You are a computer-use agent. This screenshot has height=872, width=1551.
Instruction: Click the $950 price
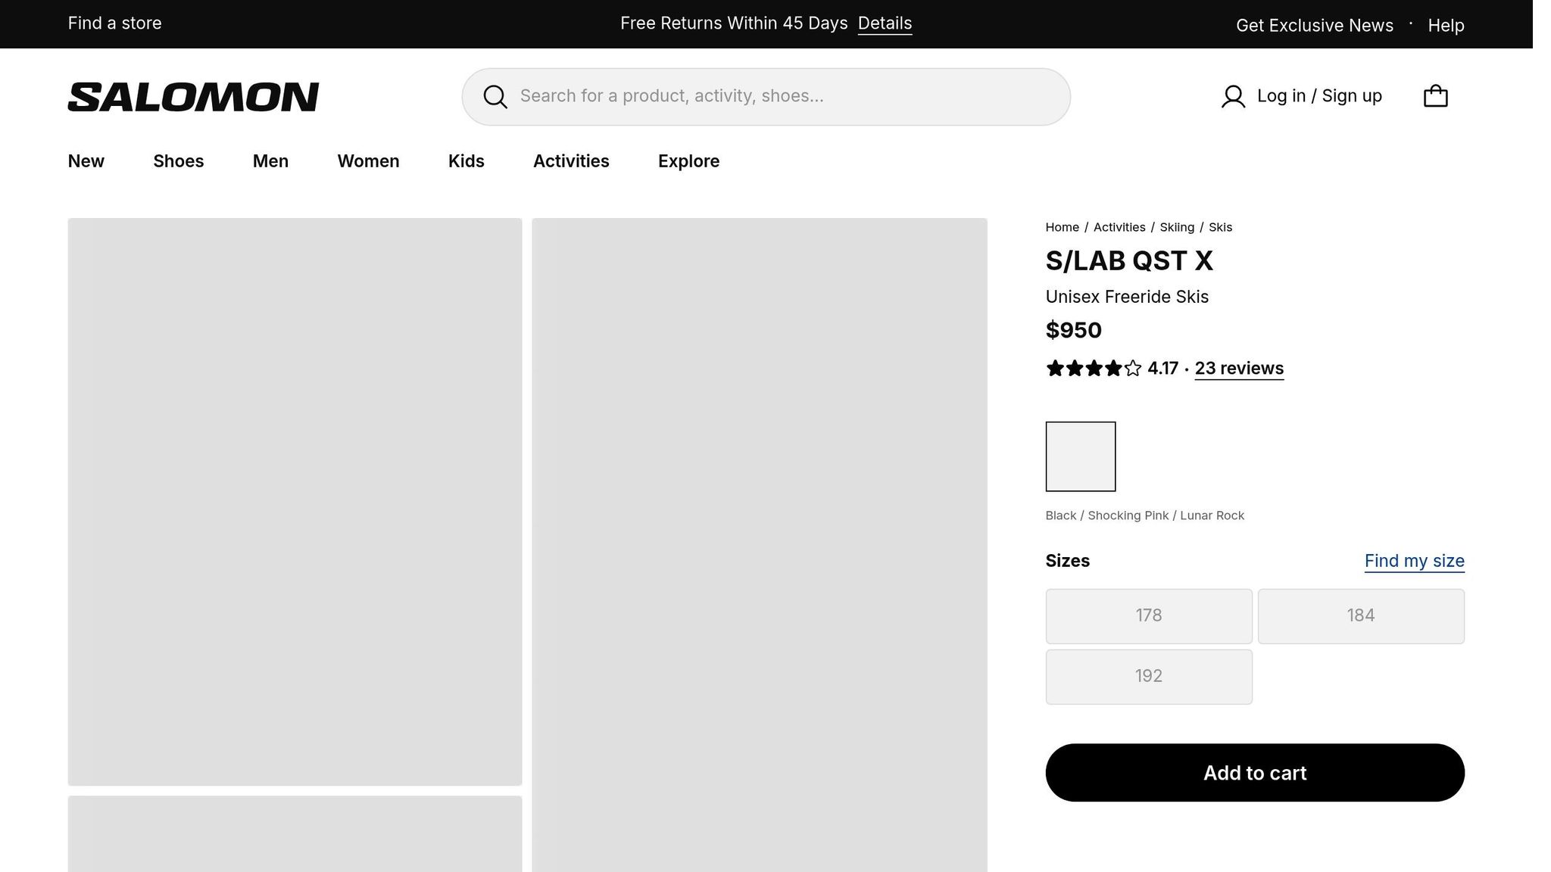click(x=1073, y=330)
